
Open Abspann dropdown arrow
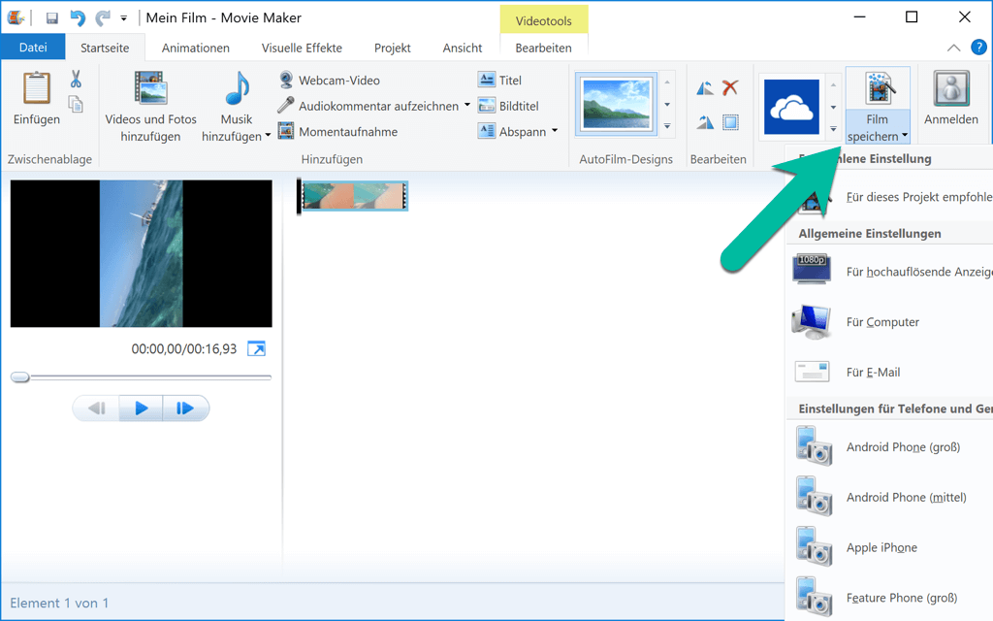pos(555,131)
